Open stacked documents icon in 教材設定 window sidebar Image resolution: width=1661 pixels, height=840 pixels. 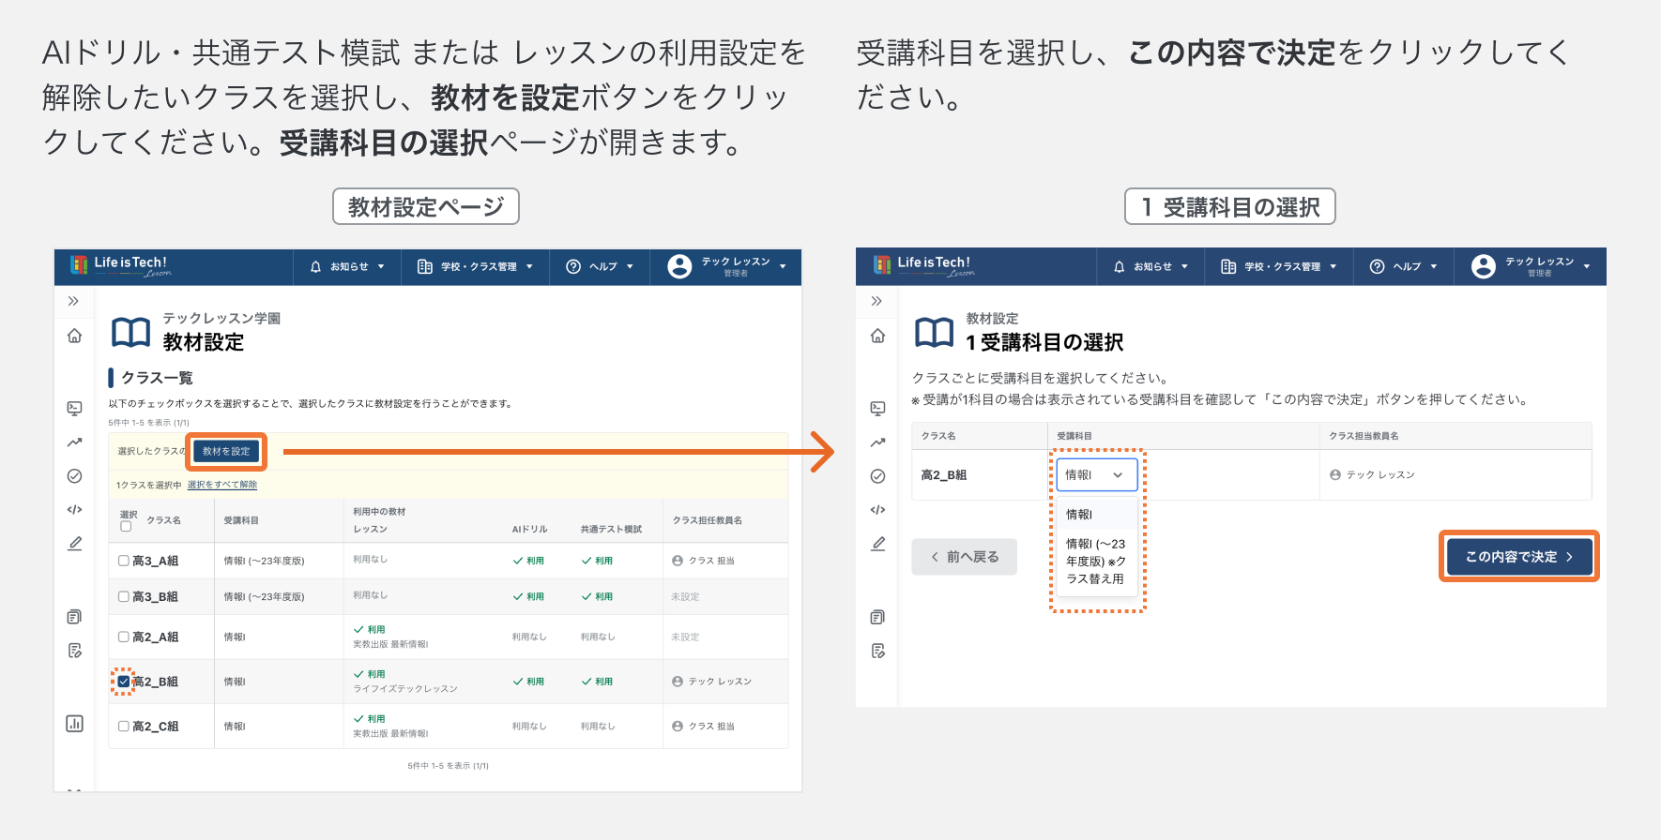click(74, 617)
